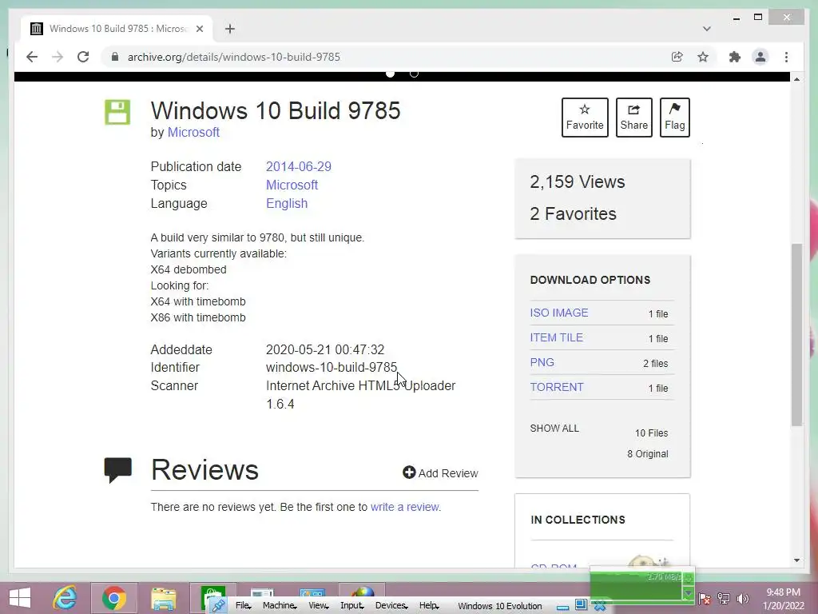The image size is (818, 614).
Task: Open the VirtualBox View menu
Action: tap(318, 606)
